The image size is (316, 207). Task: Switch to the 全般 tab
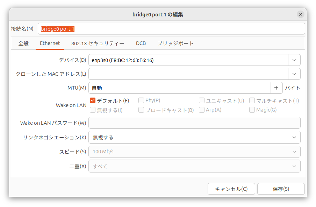pyautogui.click(x=23, y=44)
